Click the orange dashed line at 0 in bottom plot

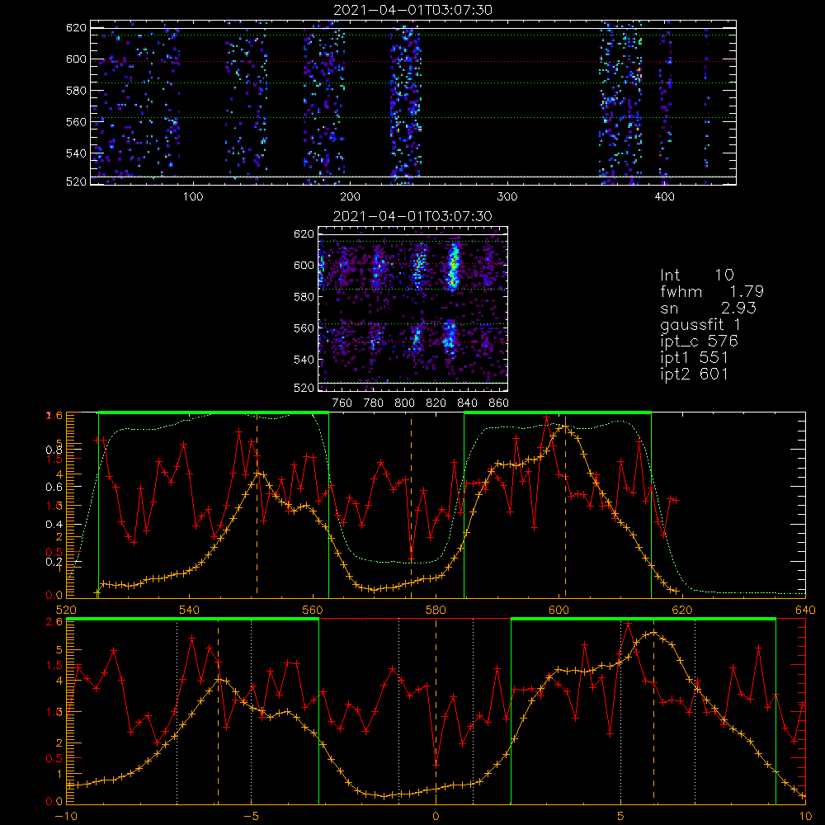[x=436, y=711]
